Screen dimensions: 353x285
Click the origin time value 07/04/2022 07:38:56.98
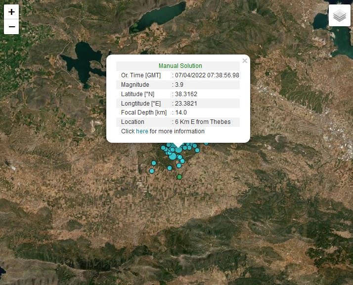207,75
